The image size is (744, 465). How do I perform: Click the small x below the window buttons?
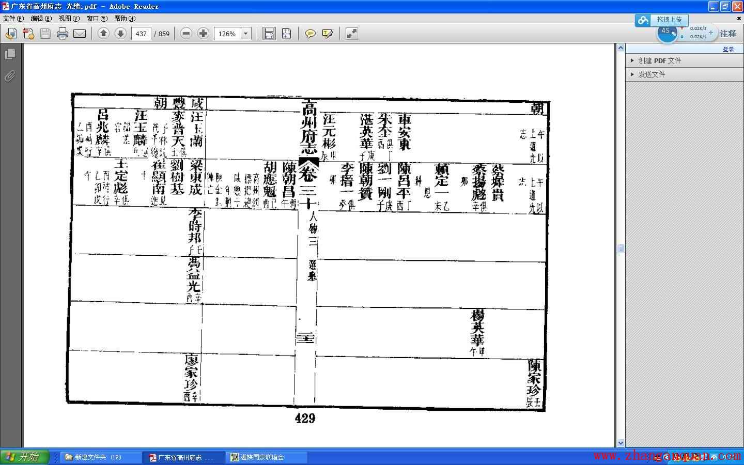tap(739, 18)
